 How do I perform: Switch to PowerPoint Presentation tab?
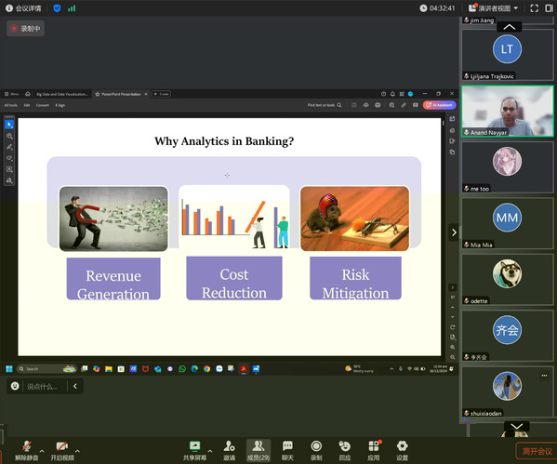tap(121, 94)
